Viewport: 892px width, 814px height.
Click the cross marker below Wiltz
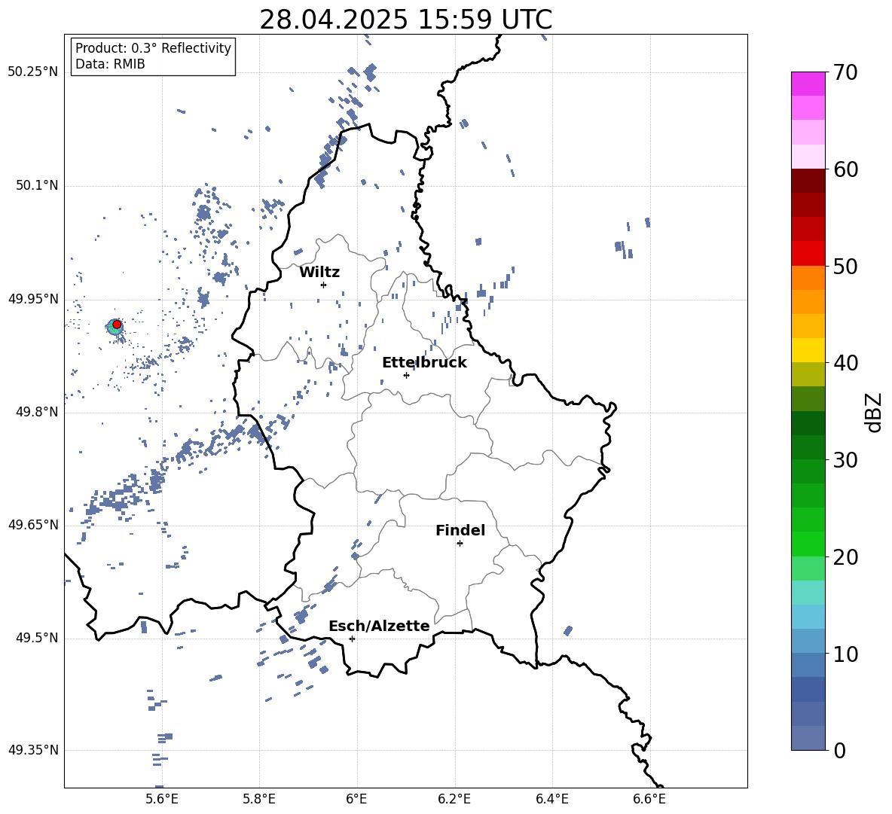coord(324,285)
